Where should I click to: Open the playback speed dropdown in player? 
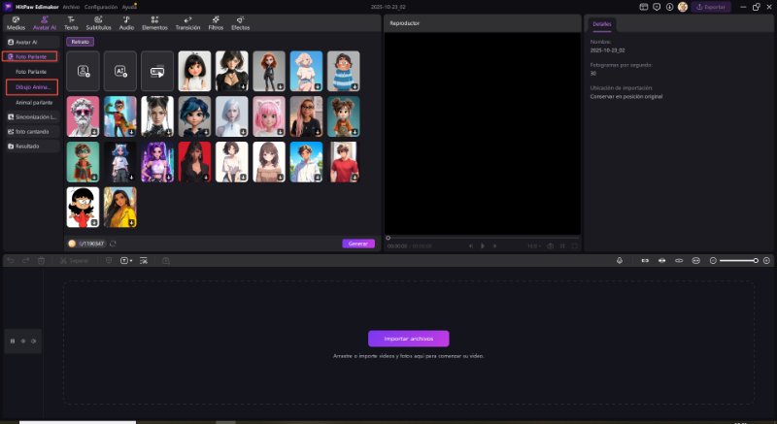532,245
